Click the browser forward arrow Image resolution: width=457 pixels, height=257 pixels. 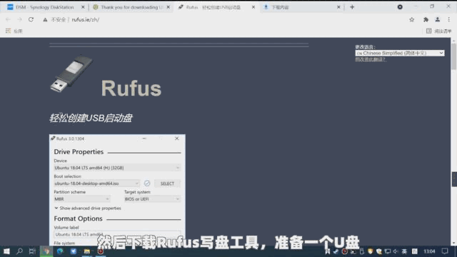(x=19, y=19)
